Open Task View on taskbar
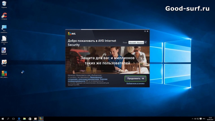This screenshot has height=121, width=215. tap(13, 119)
